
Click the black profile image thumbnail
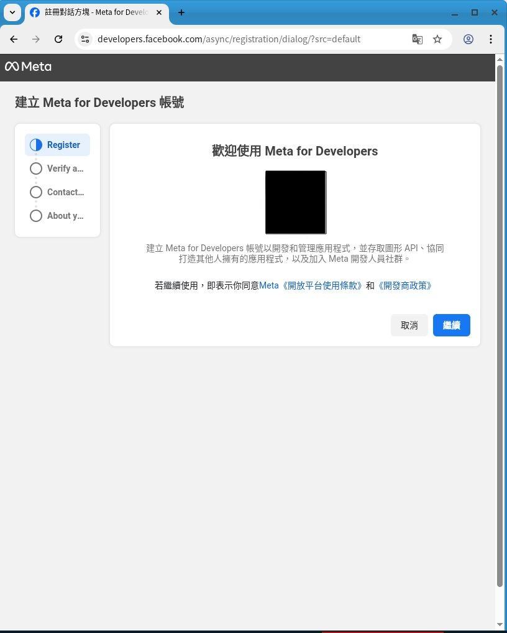296,202
